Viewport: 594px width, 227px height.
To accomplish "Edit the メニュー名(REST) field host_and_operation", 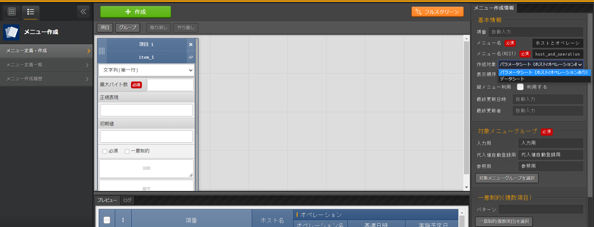I will coord(558,54).
